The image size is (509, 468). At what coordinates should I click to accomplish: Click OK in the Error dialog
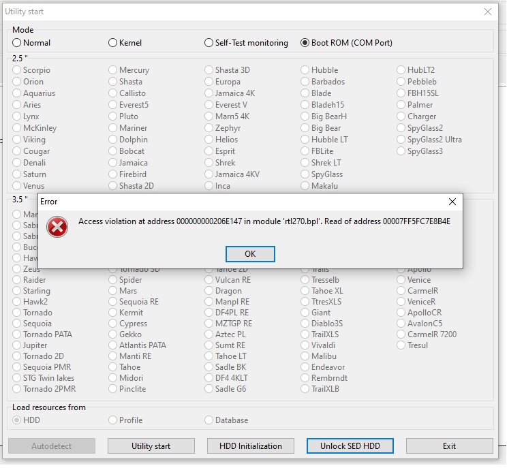[251, 255]
